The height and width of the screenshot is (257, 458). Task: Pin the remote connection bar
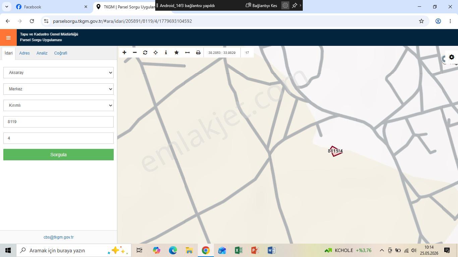295,5
